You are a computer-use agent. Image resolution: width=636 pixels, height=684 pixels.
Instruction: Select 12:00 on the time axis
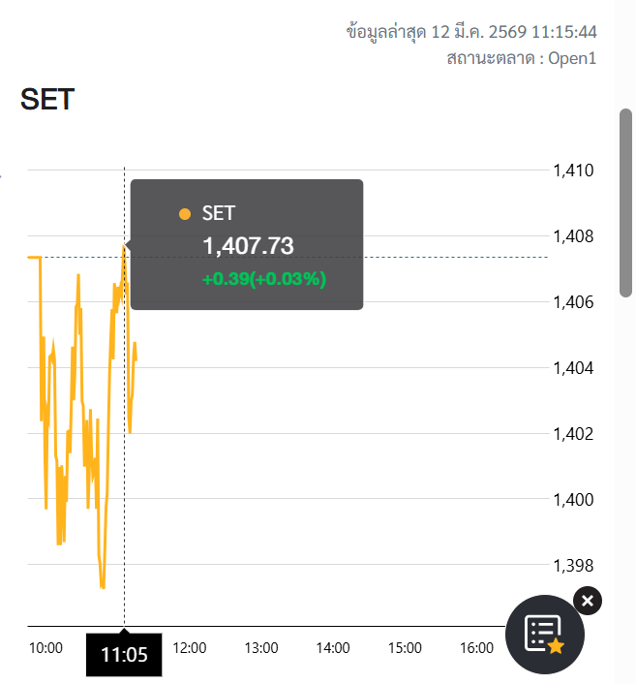pyautogui.click(x=189, y=648)
